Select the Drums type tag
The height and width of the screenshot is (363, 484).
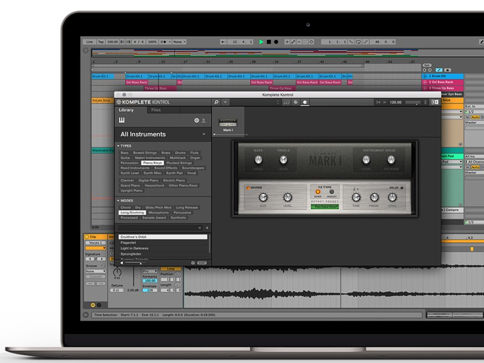180,153
